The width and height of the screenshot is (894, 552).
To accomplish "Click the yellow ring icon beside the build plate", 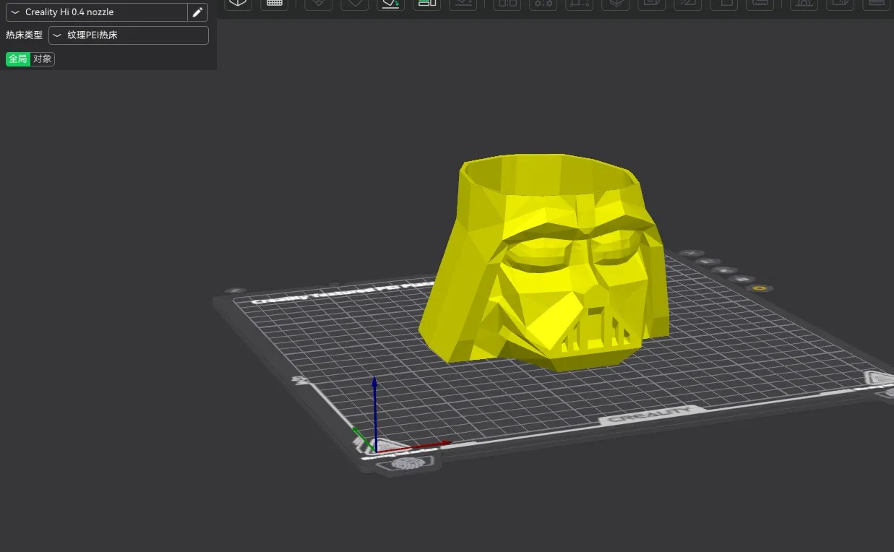I will 759,288.
